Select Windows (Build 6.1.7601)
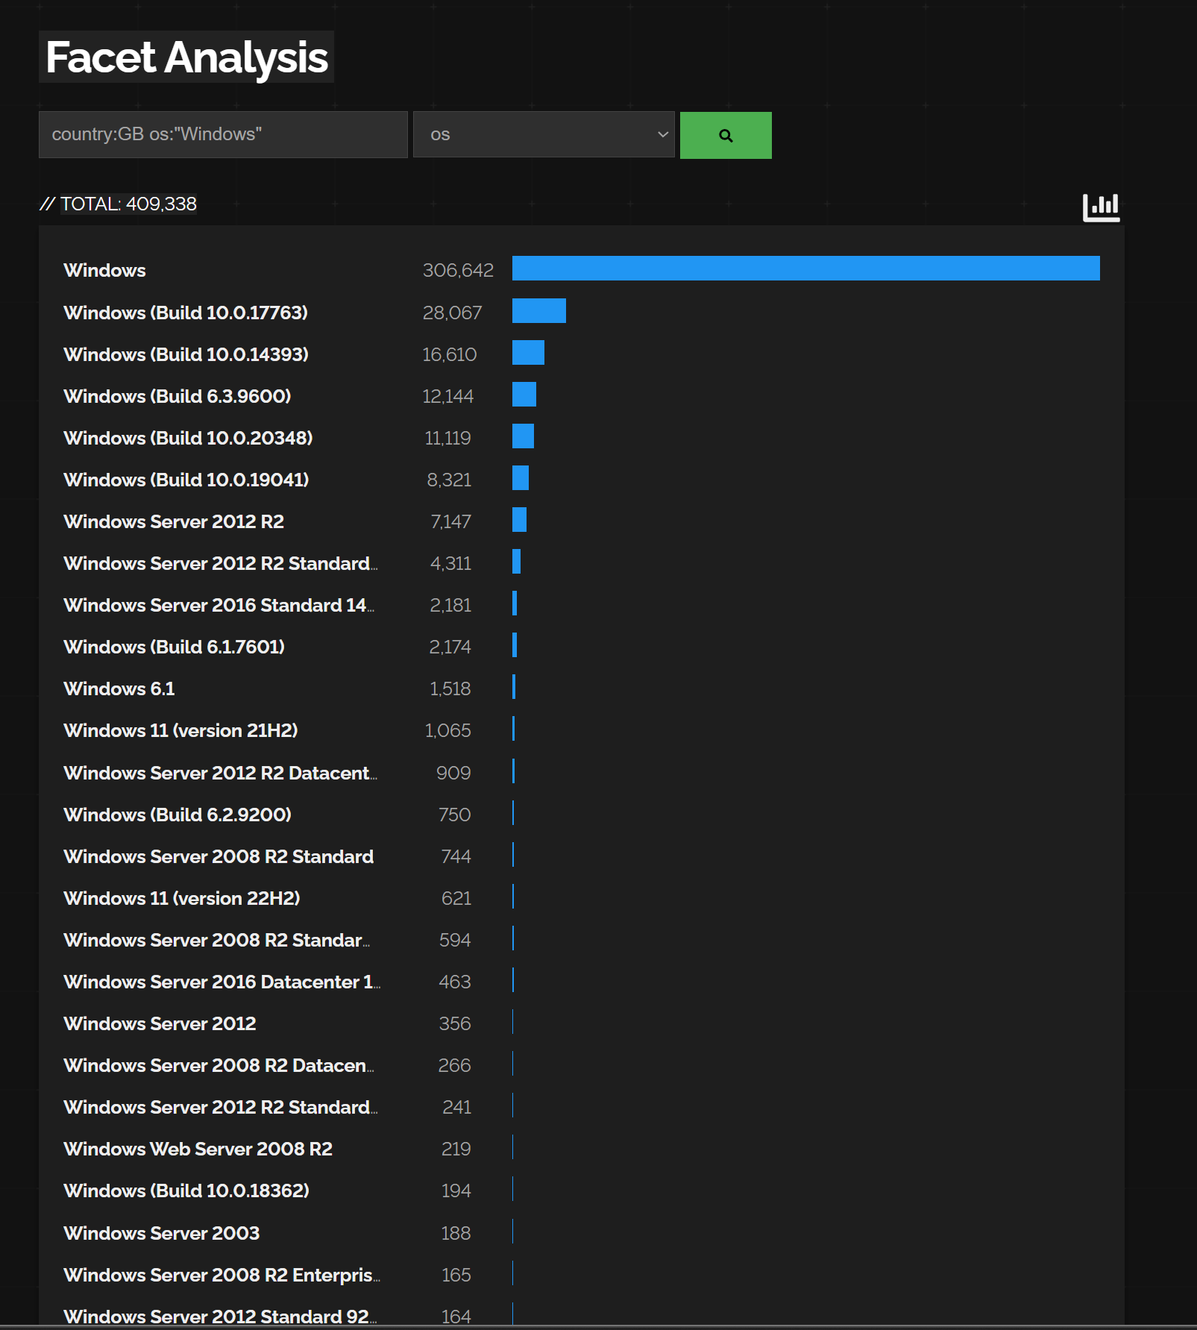The width and height of the screenshot is (1197, 1330). tap(175, 647)
